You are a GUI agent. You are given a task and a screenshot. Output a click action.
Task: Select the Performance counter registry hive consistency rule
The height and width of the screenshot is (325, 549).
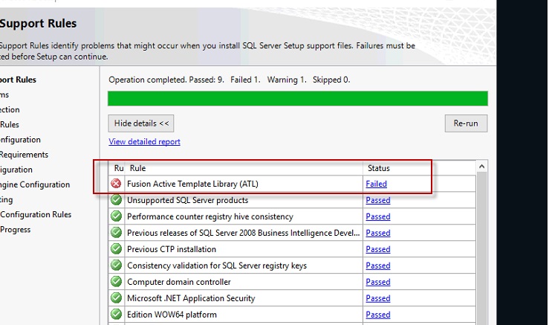210,216
